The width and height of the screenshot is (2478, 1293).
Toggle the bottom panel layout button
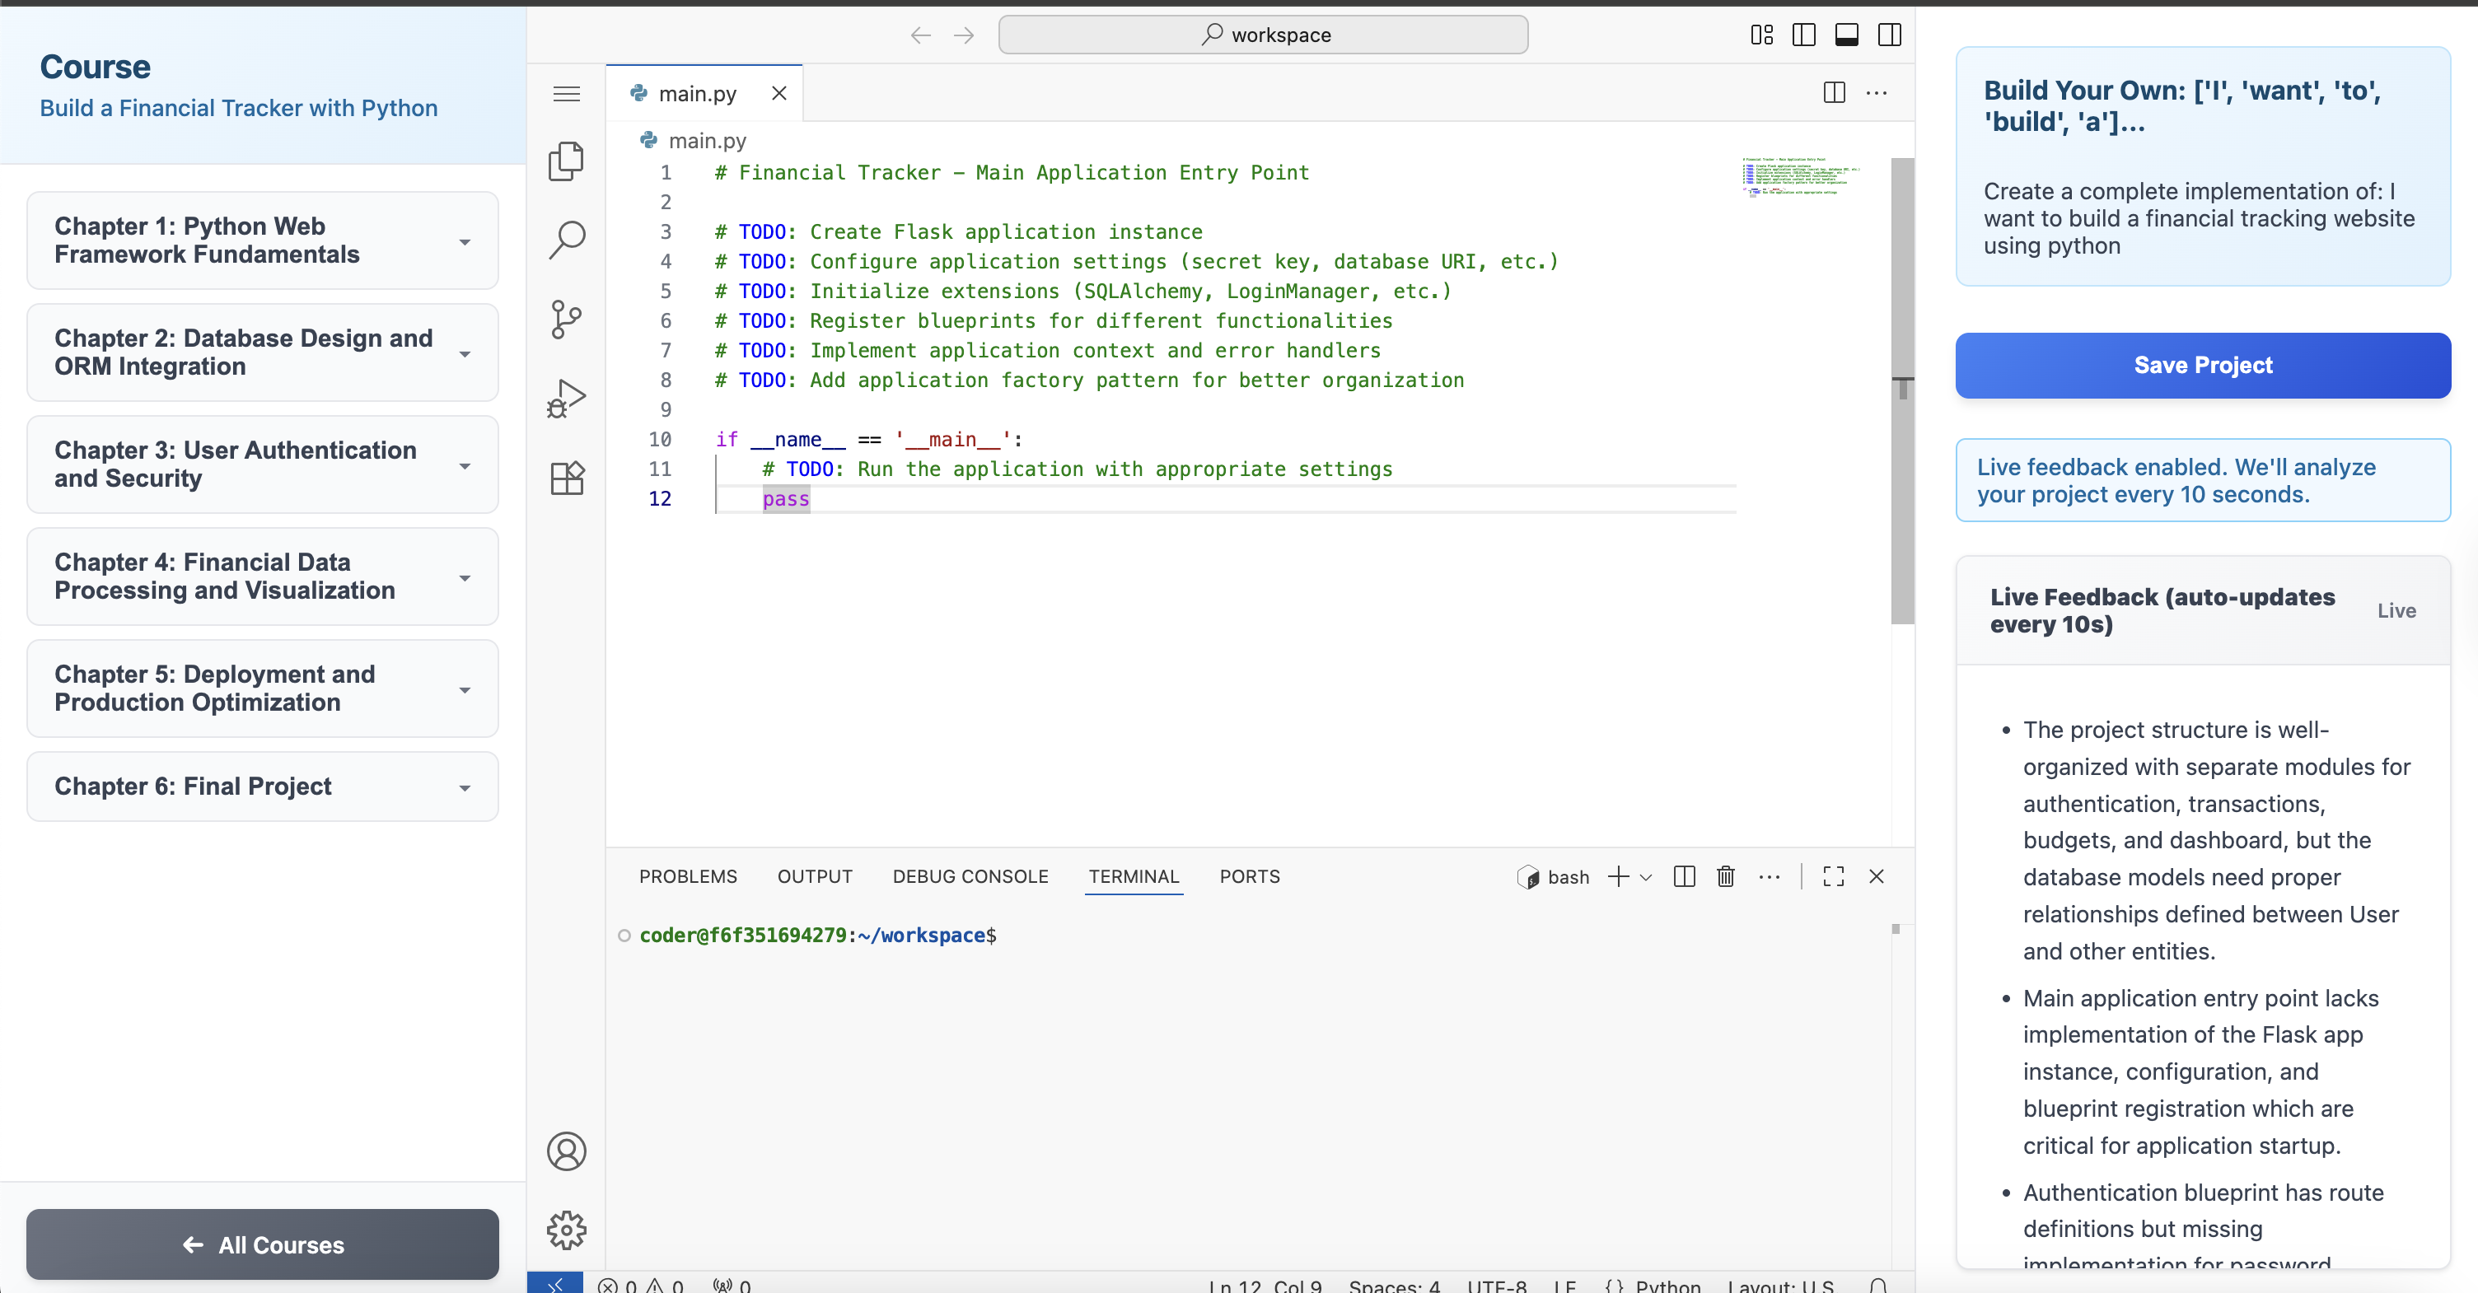click(x=1846, y=35)
